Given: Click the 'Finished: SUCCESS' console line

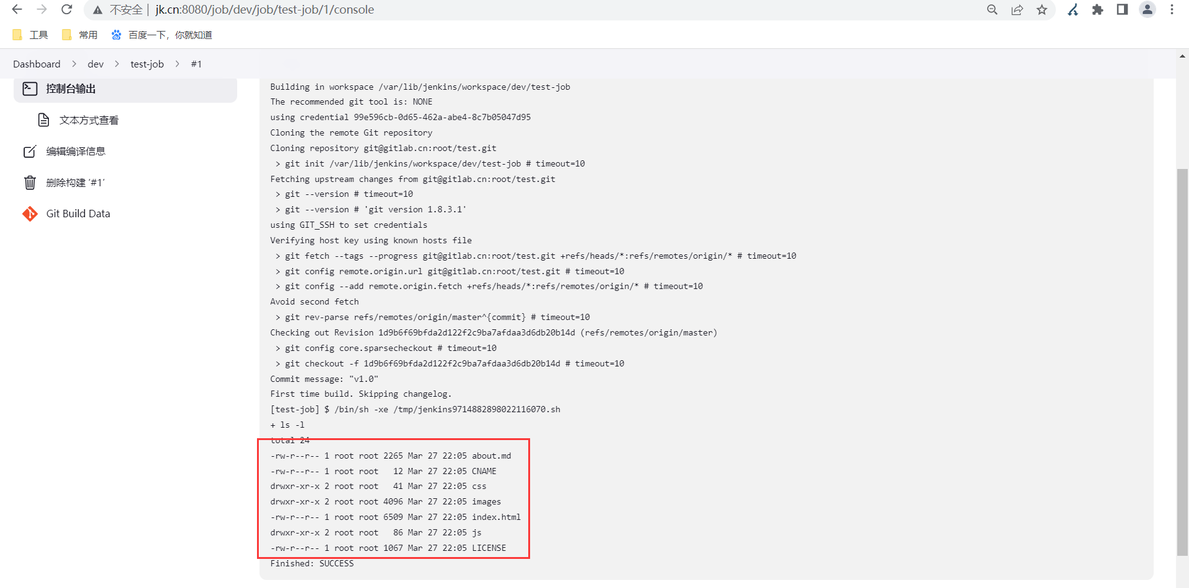Looking at the screenshot, I should (x=312, y=563).
